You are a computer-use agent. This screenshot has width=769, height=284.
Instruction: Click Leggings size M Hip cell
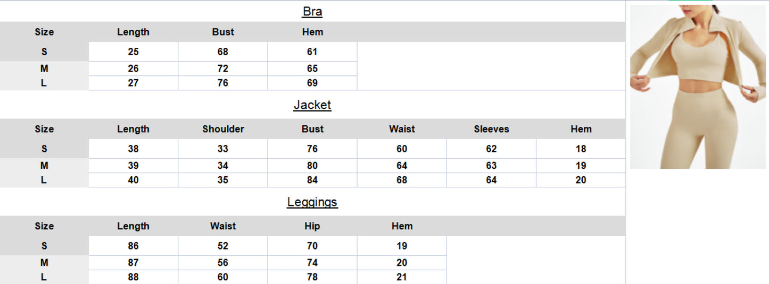pyautogui.click(x=312, y=263)
